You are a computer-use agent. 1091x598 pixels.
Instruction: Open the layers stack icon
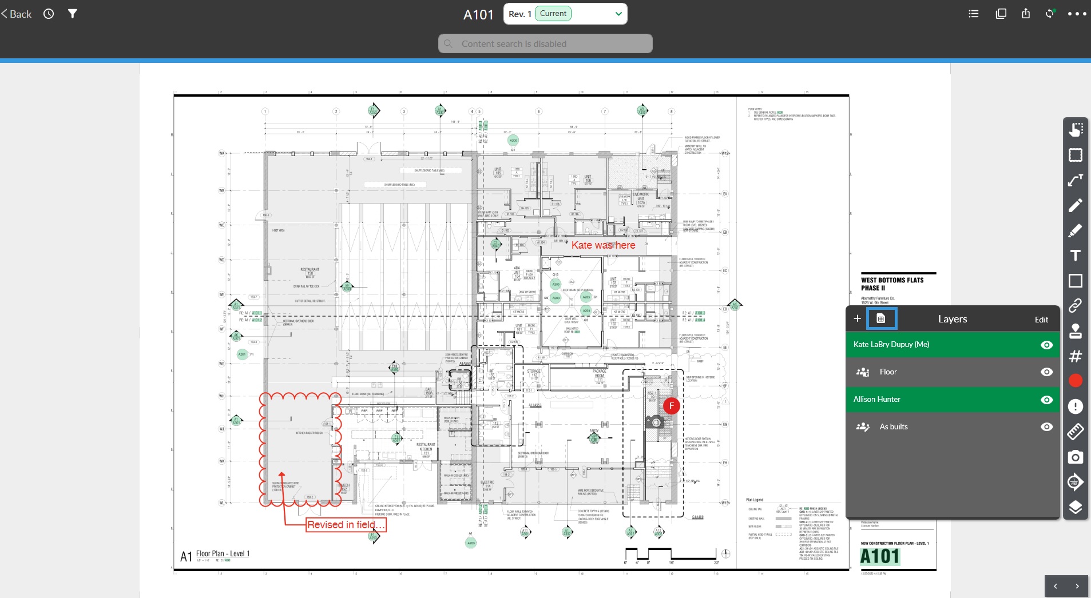(1075, 507)
